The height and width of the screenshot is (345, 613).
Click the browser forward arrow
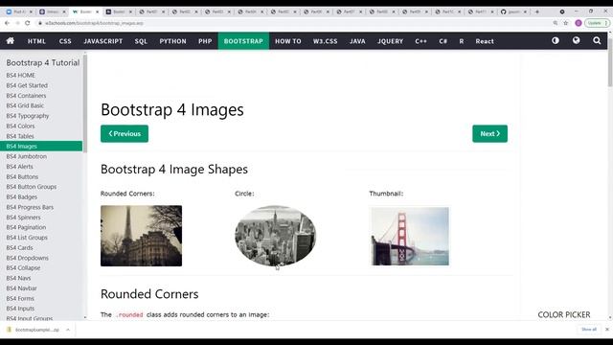click(17, 23)
